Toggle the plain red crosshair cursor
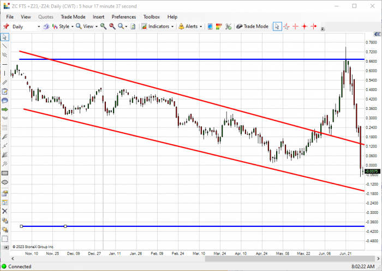382x271 pixels. point(296,27)
